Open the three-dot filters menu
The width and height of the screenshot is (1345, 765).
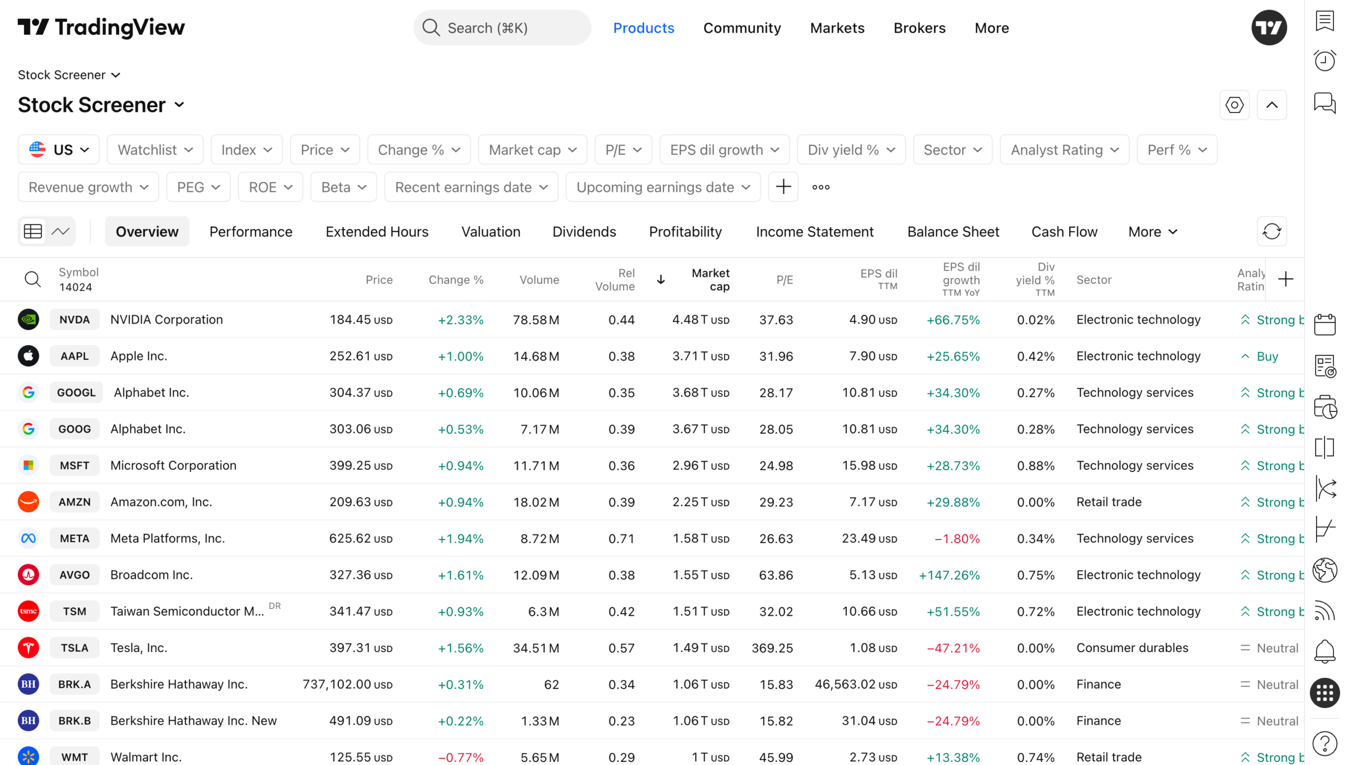[x=821, y=187]
